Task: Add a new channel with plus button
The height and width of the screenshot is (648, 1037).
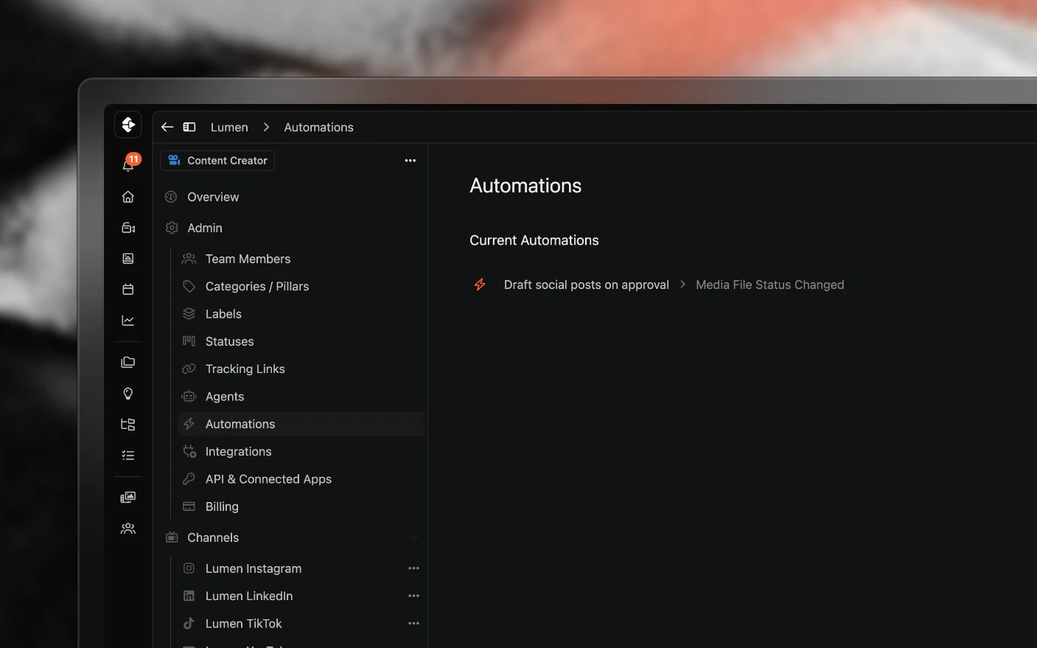Action: tap(413, 537)
